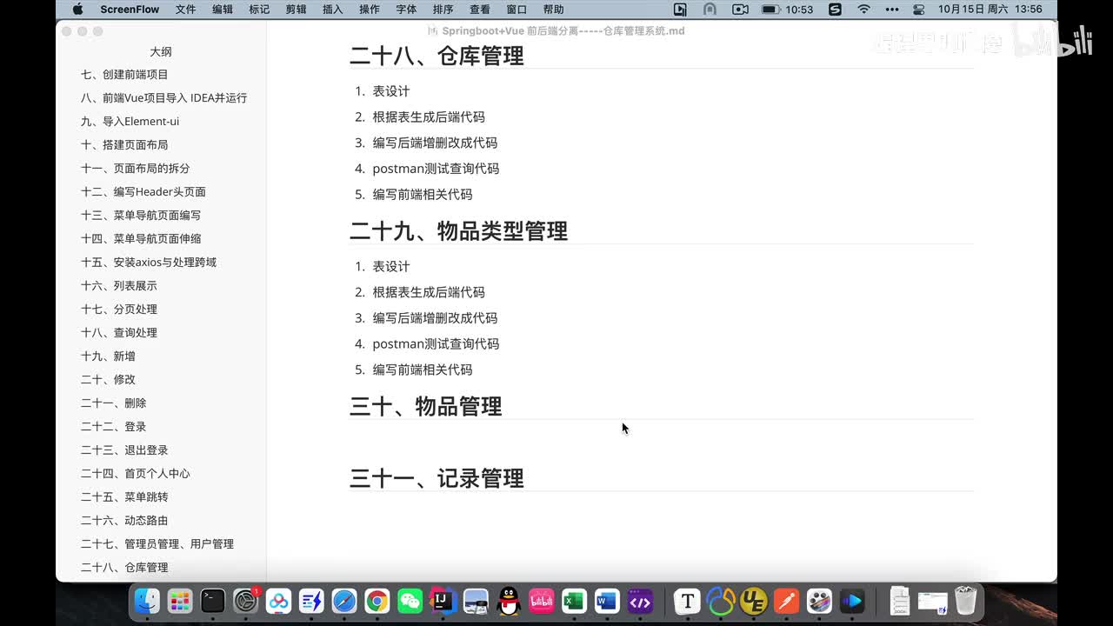Open the 窗口 menu
Viewport: 1113px width, 626px height.
[517, 10]
